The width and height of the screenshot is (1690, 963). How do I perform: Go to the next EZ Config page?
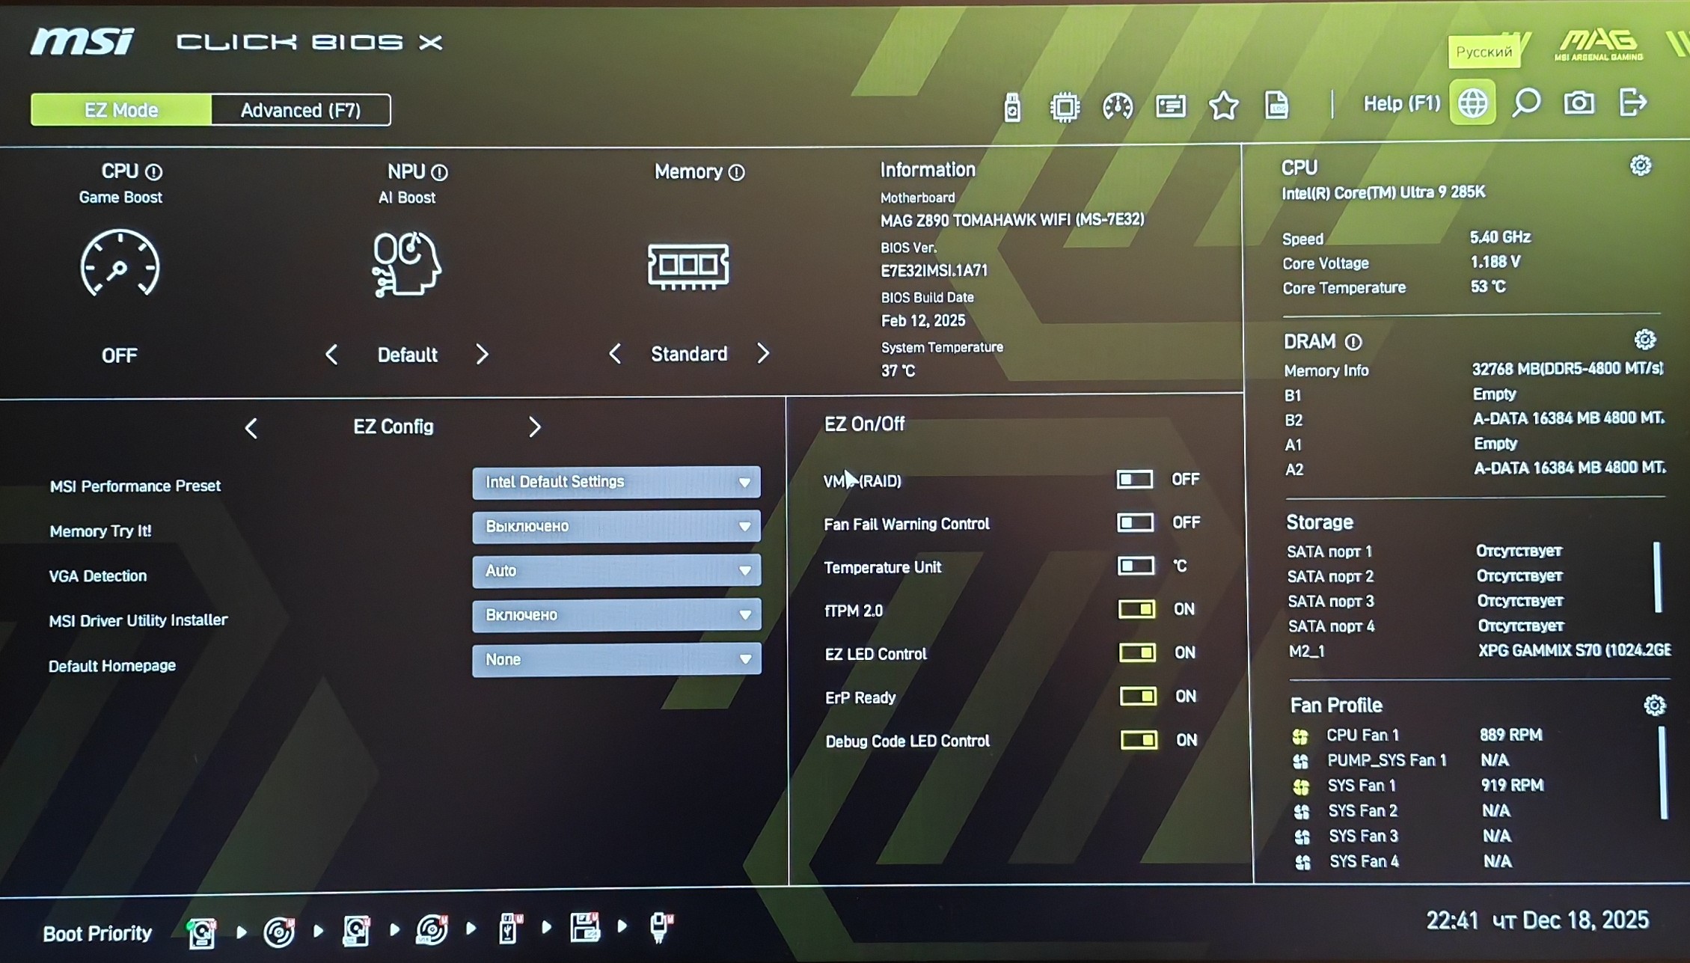click(534, 427)
